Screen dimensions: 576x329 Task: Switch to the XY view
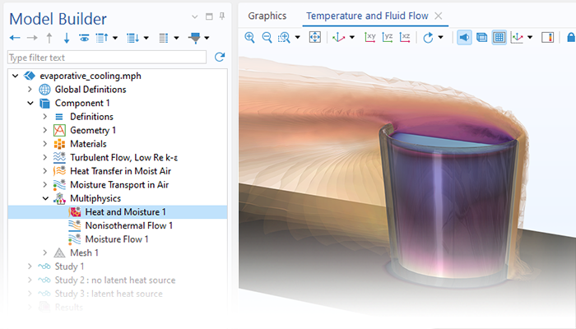370,37
